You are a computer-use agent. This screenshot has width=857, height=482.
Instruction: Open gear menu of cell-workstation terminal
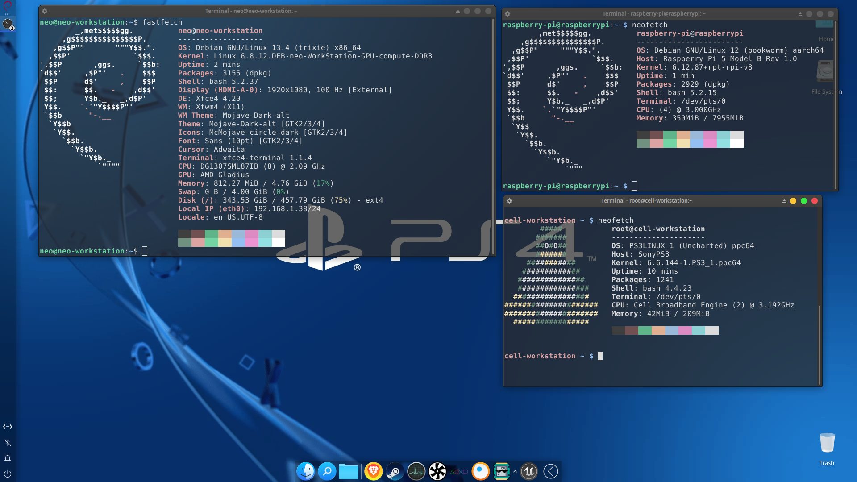509,201
